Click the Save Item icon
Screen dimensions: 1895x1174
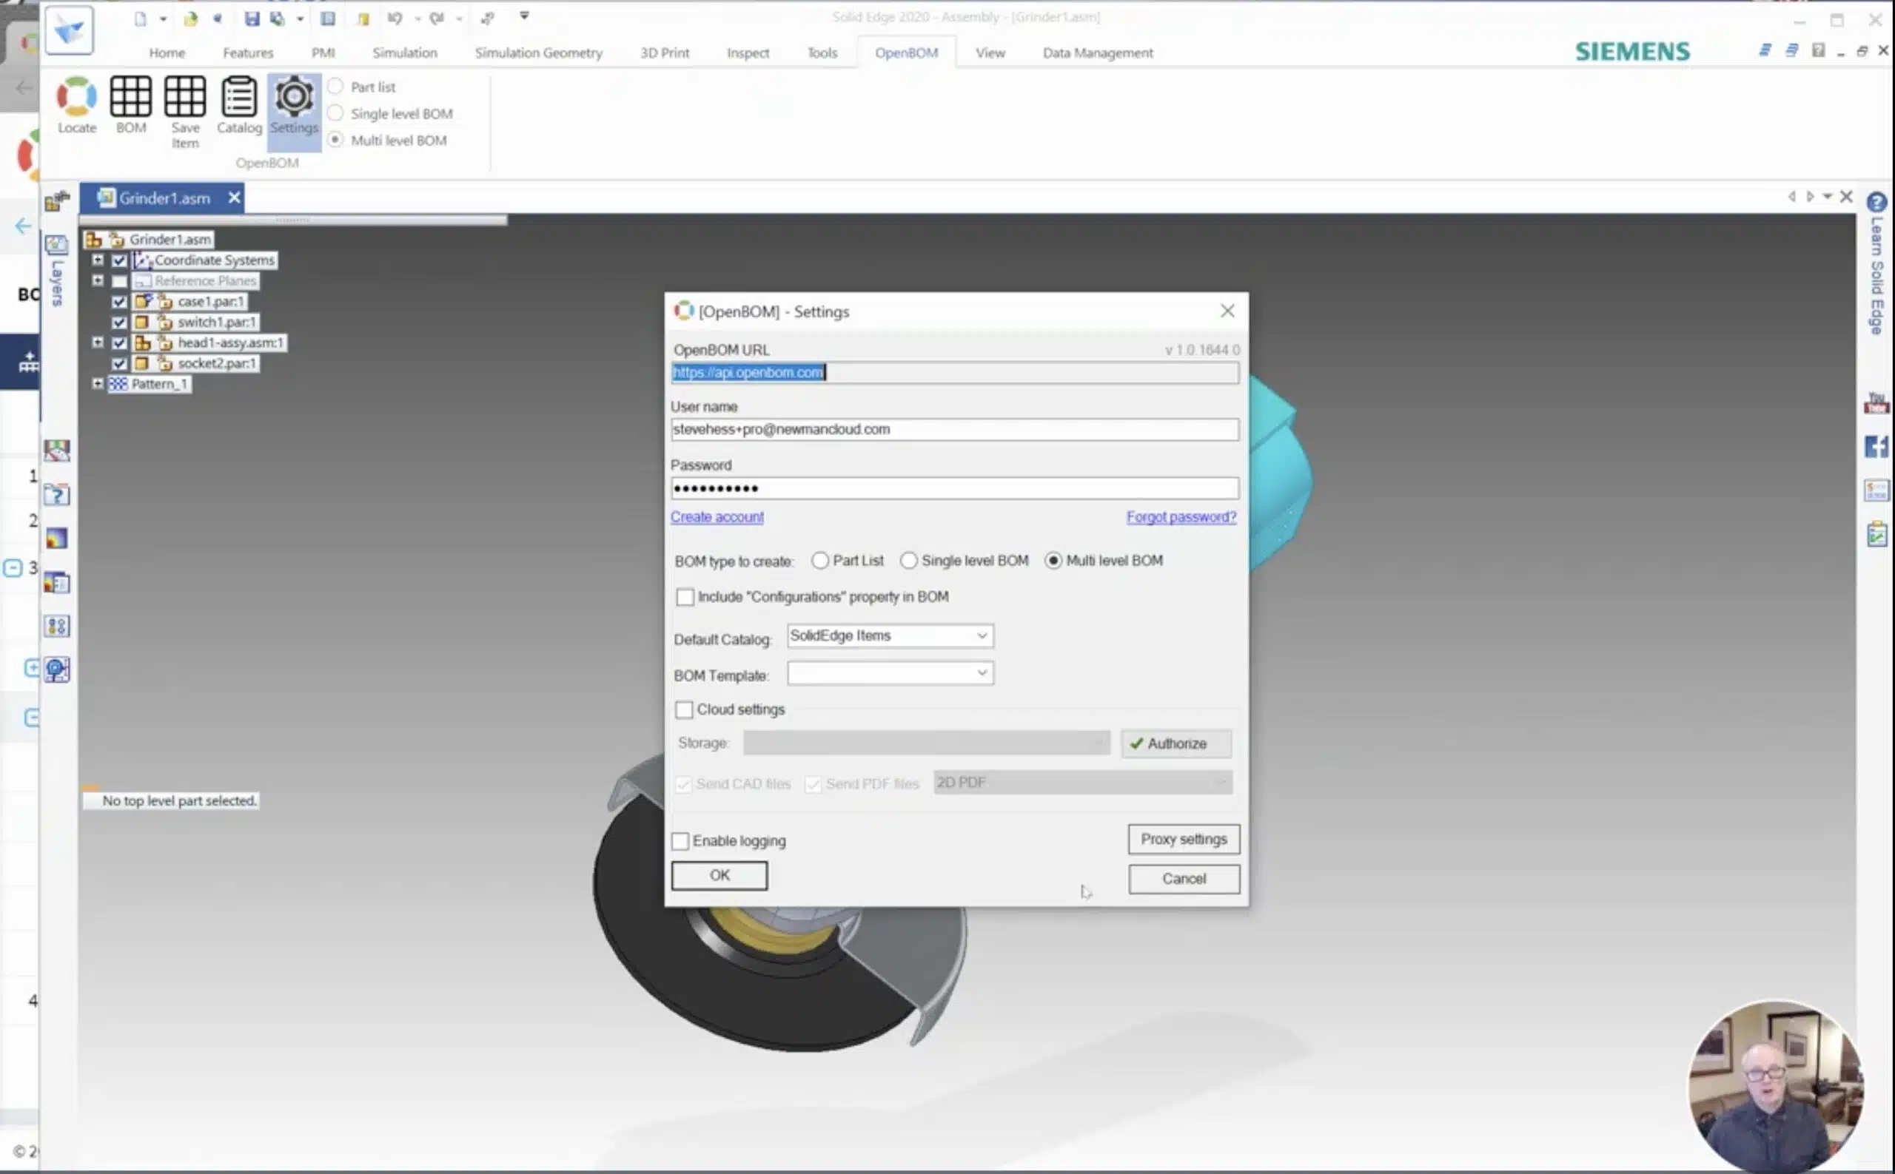[x=185, y=96]
